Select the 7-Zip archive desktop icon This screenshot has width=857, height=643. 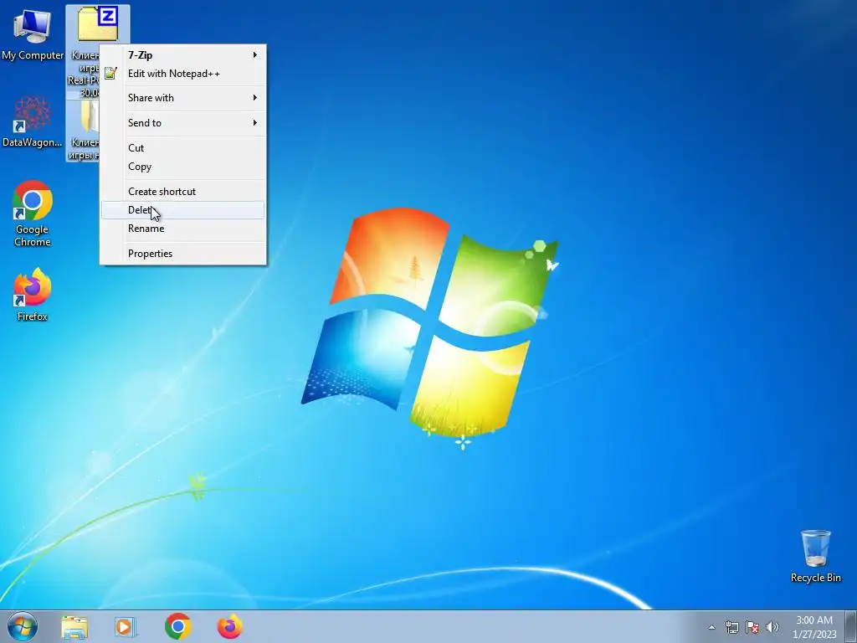pyautogui.click(x=98, y=24)
